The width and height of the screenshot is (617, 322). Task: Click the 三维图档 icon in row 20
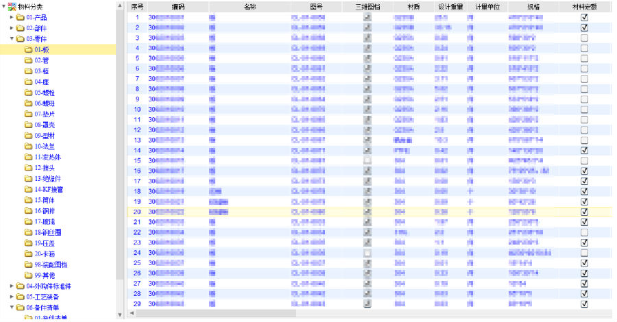click(x=367, y=212)
